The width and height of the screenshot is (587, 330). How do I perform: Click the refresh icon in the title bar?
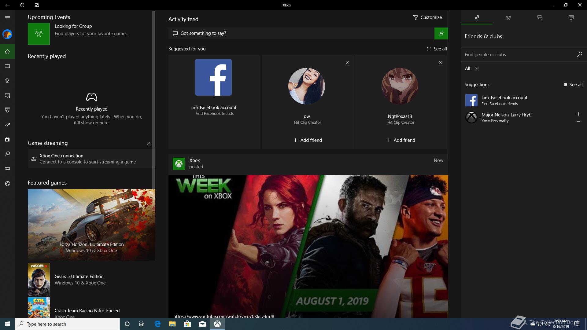22,5
